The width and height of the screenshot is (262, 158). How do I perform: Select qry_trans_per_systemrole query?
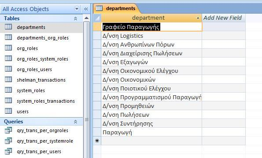click(x=41, y=141)
